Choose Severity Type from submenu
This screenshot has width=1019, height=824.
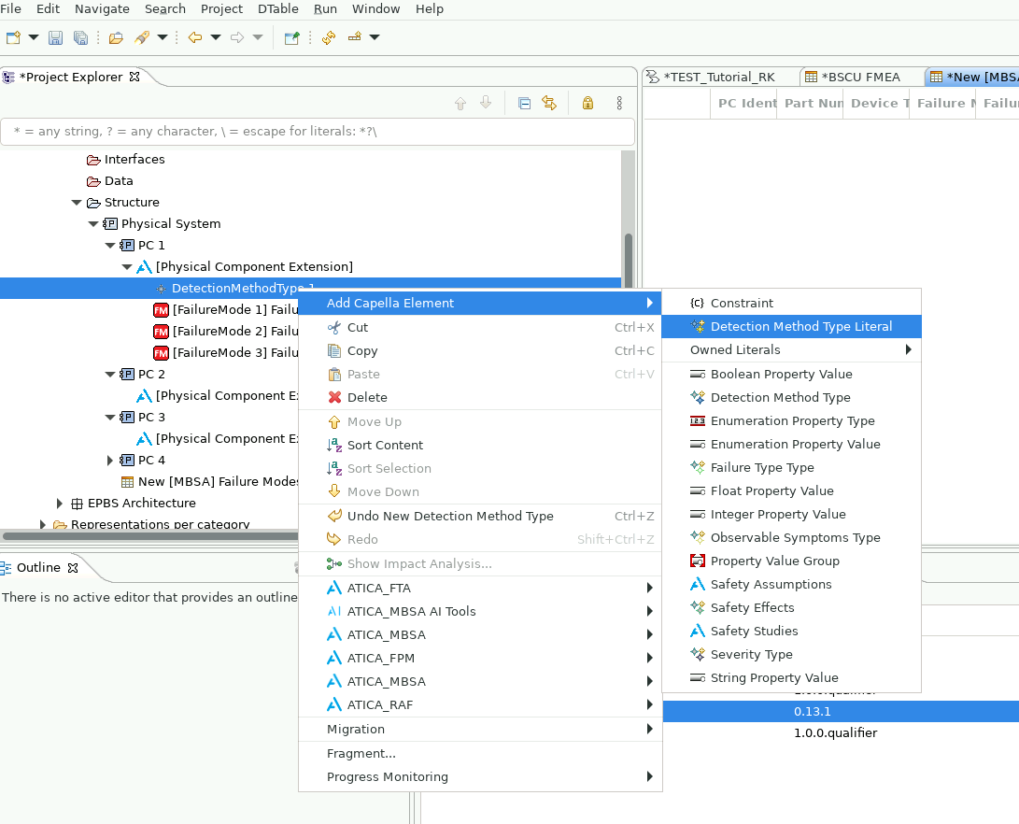click(x=791, y=654)
